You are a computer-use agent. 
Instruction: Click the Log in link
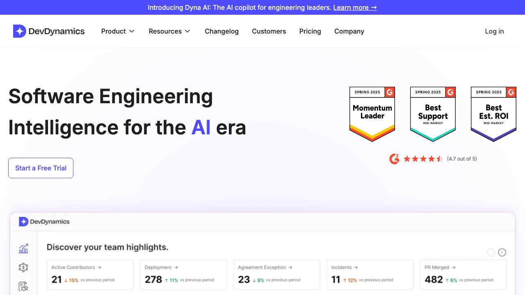coord(494,31)
